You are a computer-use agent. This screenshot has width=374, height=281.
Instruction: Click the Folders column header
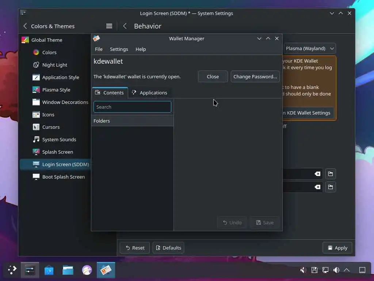(132, 121)
